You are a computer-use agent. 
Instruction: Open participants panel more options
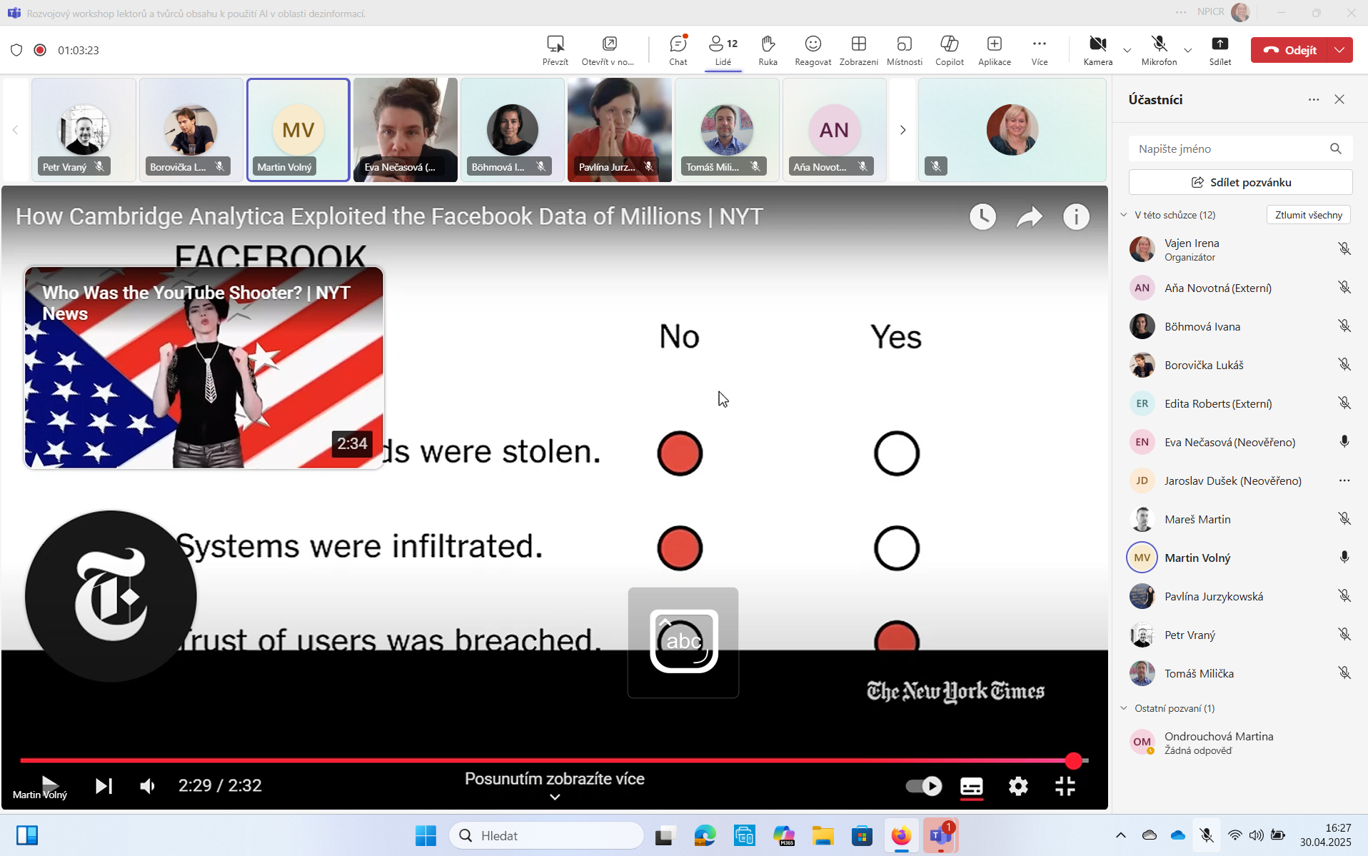click(1313, 99)
